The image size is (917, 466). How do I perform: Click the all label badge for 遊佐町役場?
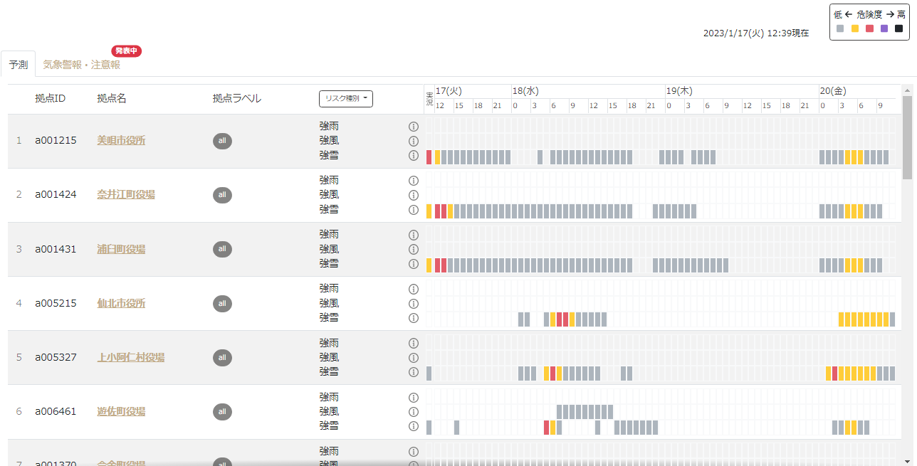click(x=222, y=411)
